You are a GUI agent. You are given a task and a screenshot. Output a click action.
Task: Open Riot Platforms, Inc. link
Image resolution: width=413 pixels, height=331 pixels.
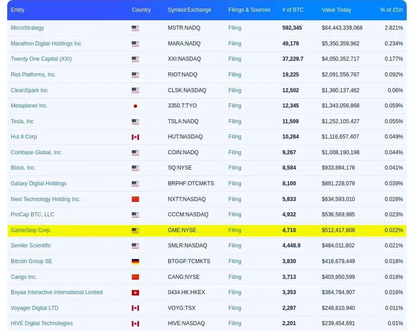(33, 75)
